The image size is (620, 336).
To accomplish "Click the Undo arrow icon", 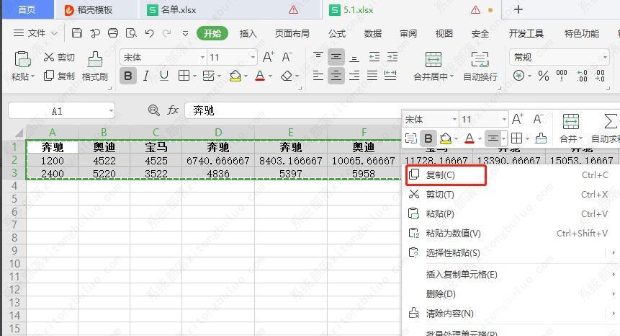I will [x=149, y=33].
